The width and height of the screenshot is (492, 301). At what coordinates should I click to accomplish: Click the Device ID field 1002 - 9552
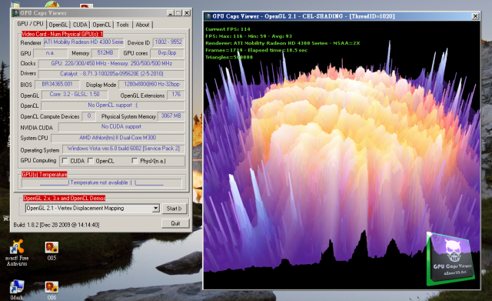168,42
